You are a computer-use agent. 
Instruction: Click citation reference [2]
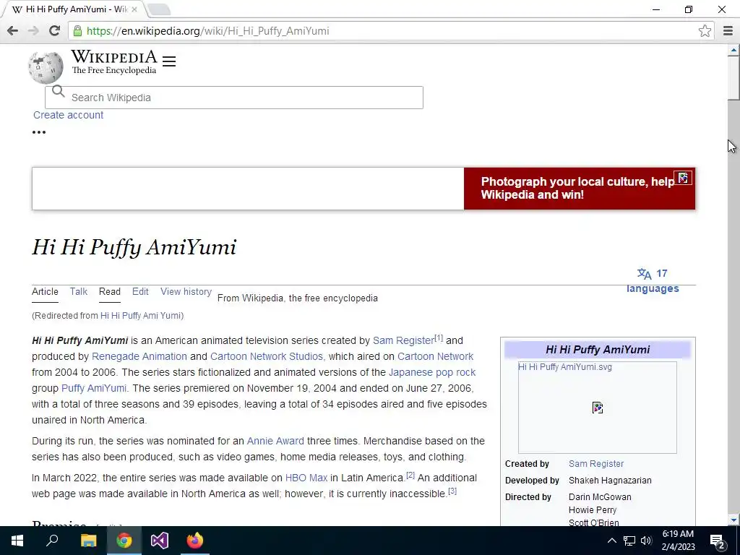click(410, 476)
